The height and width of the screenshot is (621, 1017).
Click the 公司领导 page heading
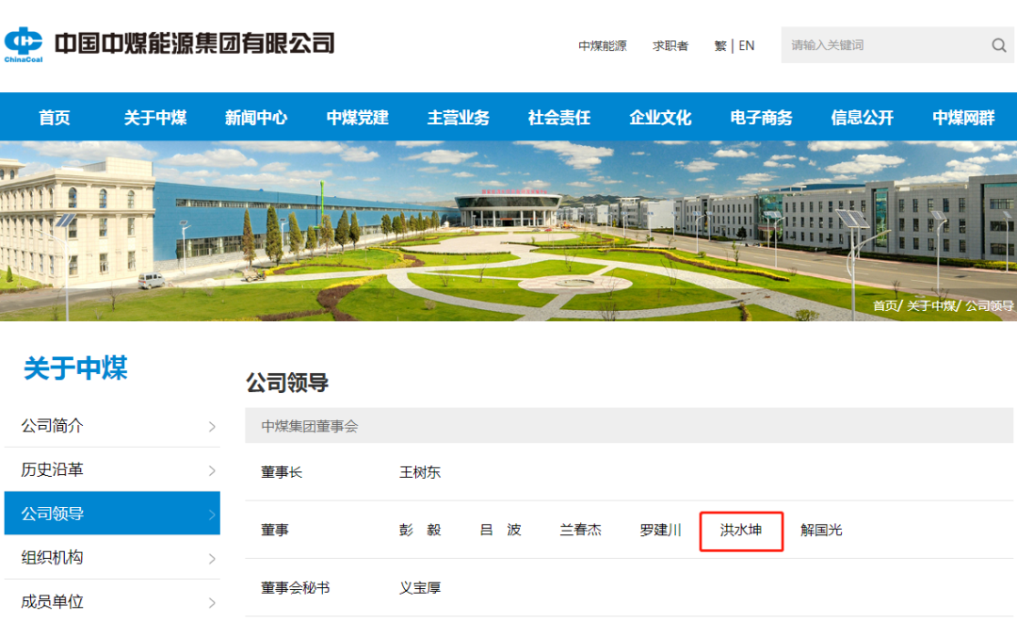click(287, 383)
